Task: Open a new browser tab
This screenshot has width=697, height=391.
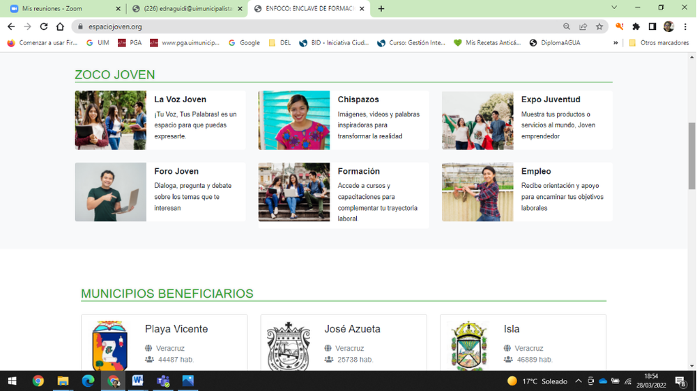Action: tap(381, 8)
